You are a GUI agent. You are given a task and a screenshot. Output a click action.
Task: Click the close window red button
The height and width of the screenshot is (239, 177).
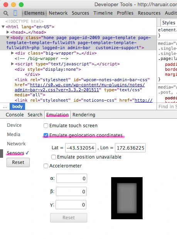click(6, 5)
